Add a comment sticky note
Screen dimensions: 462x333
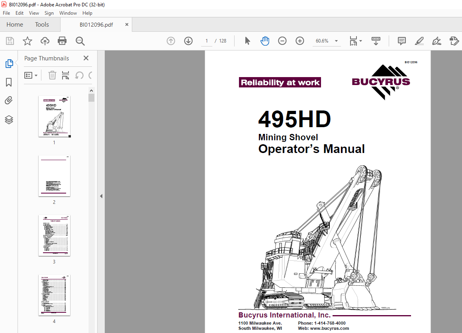click(x=401, y=41)
